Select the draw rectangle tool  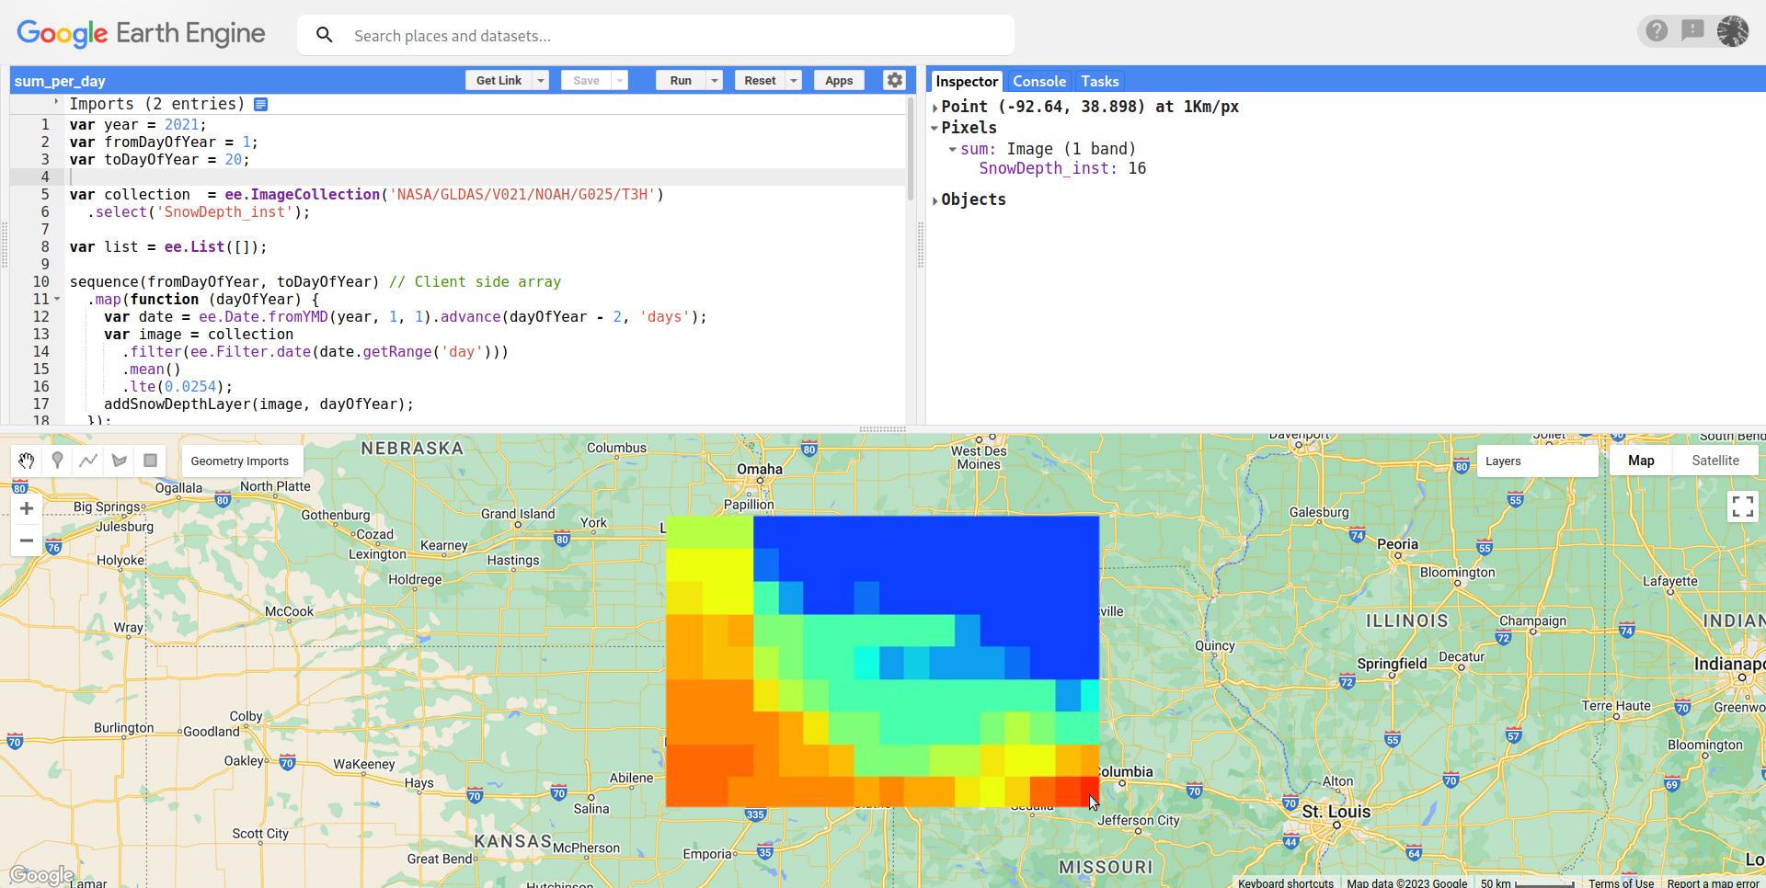151,461
